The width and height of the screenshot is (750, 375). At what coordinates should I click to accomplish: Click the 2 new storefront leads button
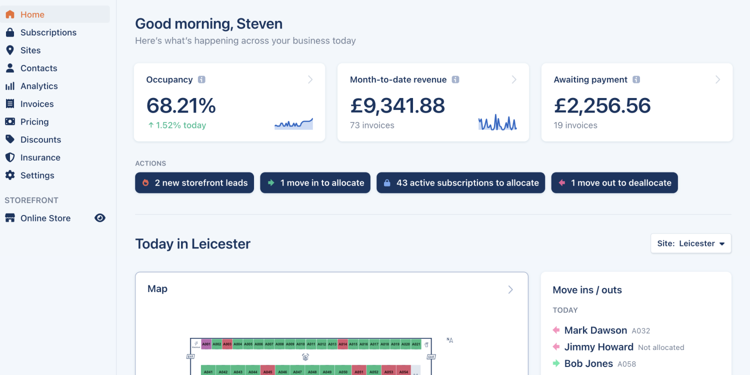[194, 183]
